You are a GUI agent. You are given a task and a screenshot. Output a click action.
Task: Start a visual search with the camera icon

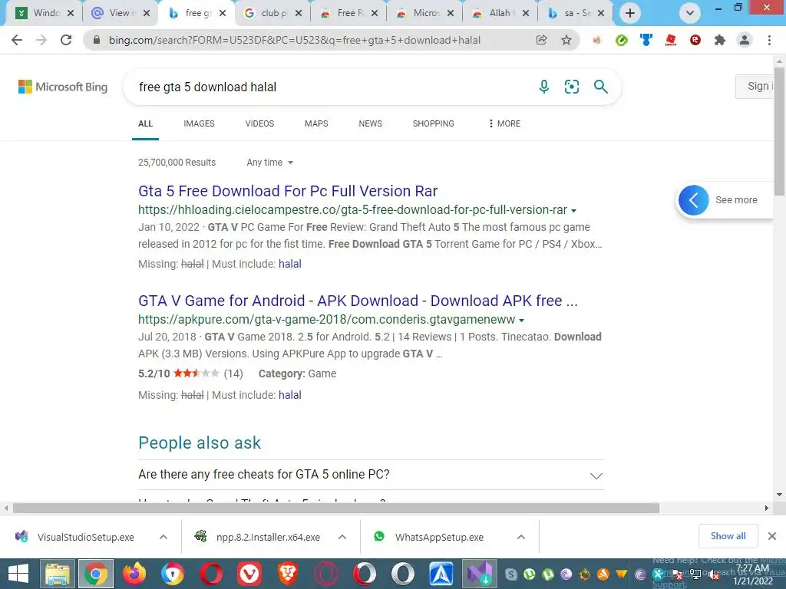(571, 87)
